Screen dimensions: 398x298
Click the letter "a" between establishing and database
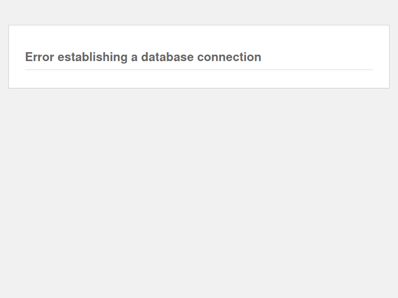tap(134, 57)
